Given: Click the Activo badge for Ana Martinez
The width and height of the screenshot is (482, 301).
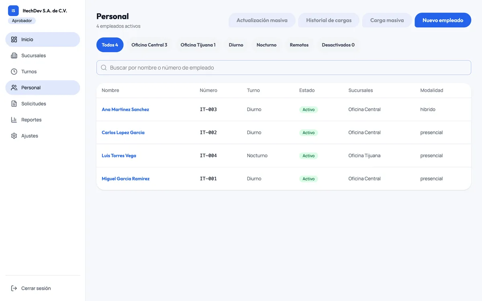Looking at the screenshot, I should coord(308,110).
